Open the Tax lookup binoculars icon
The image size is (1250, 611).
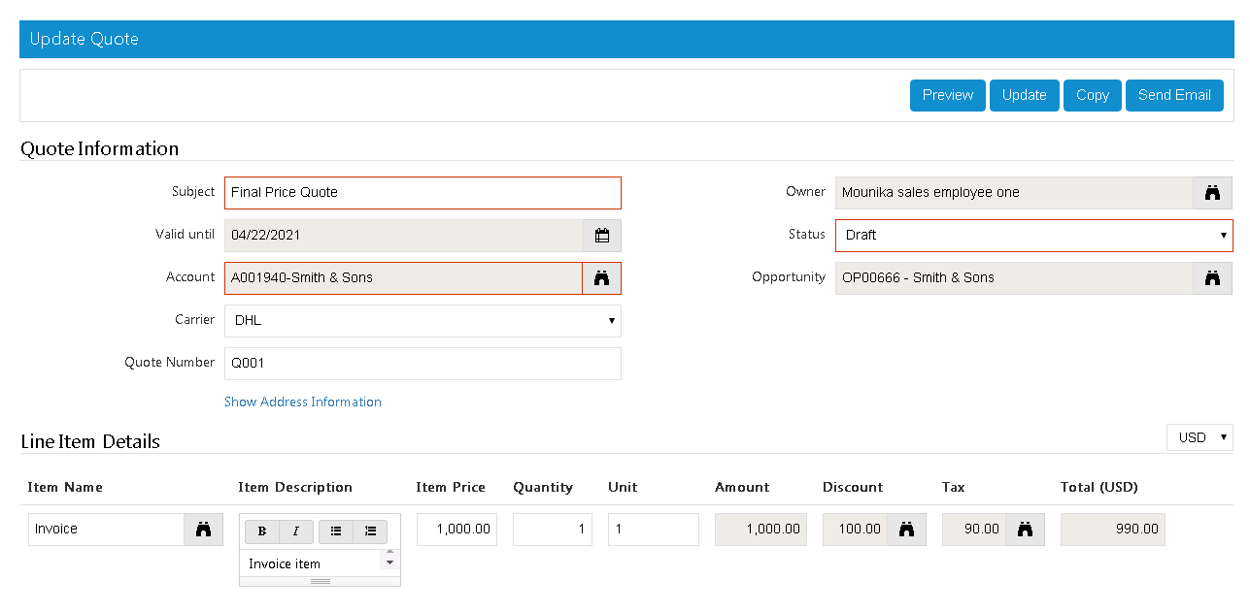[1025, 530]
